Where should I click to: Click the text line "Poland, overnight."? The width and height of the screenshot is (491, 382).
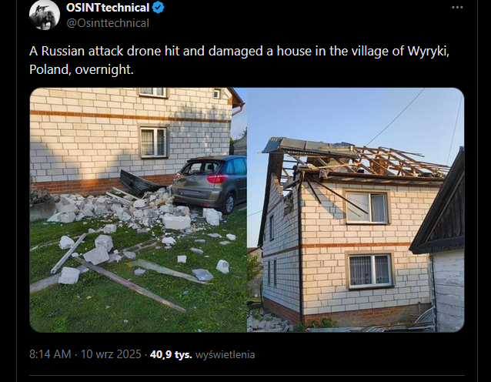pyautogui.click(x=82, y=69)
